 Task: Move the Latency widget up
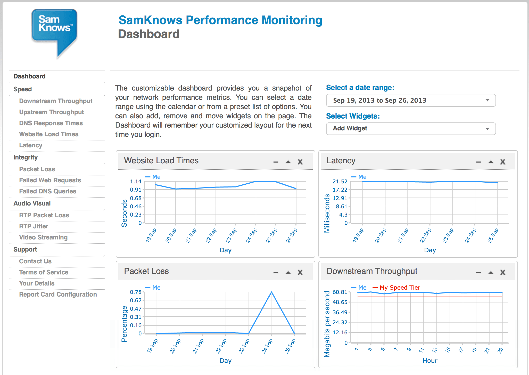coord(491,162)
